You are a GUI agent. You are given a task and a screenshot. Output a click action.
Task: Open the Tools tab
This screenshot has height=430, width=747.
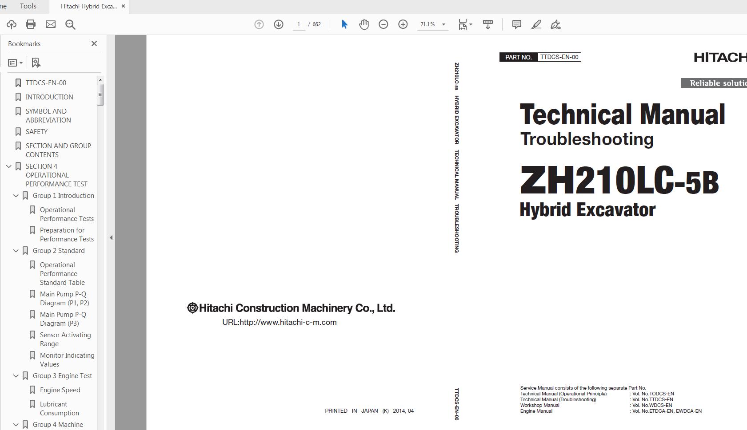pos(28,6)
